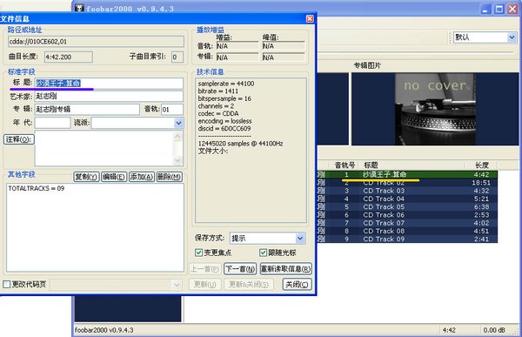
Task: Open the 流派 genre dropdown
Action: [178, 123]
